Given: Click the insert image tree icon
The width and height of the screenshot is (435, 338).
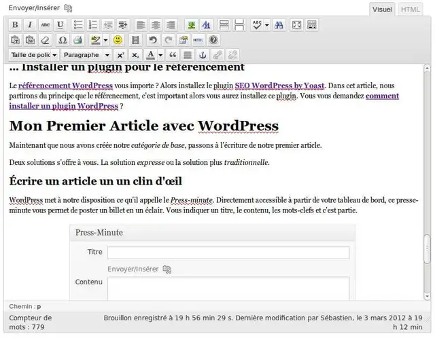Looking at the screenshot, I should tap(192, 25).
